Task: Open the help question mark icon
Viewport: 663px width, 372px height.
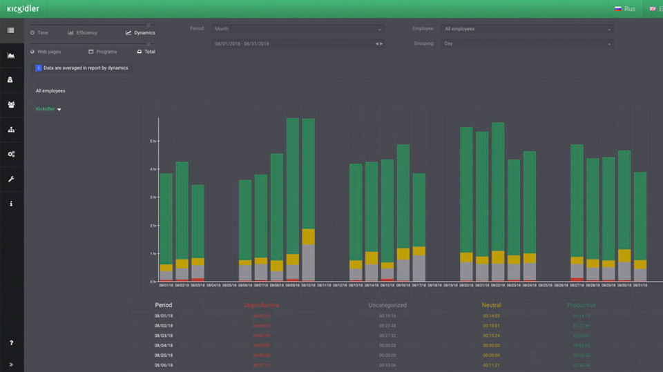Action: (x=11, y=343)
